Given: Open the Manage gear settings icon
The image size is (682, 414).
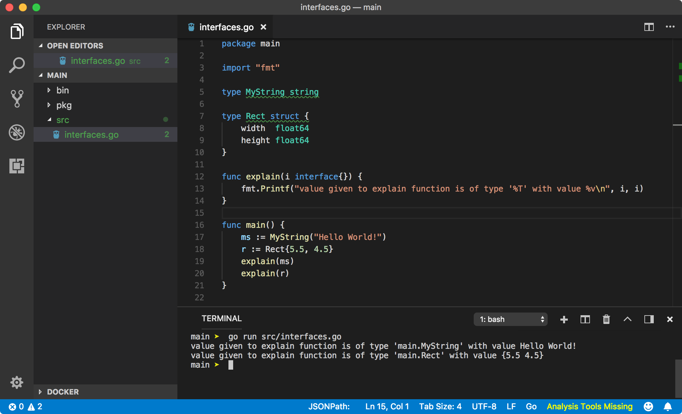Looking at the screenshot, I should [16, 382].
